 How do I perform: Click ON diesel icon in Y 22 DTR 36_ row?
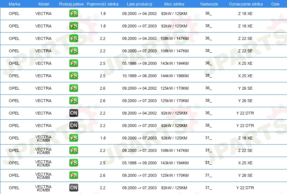[x=73, y=113]
